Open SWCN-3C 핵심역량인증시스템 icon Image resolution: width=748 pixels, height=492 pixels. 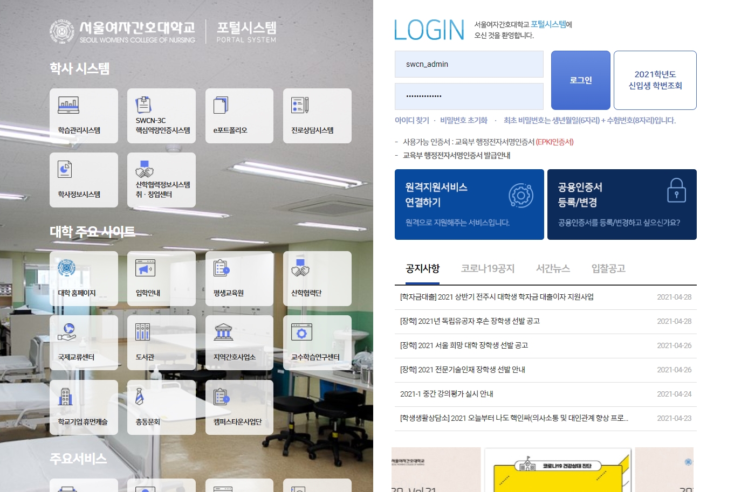click(161, 116)
